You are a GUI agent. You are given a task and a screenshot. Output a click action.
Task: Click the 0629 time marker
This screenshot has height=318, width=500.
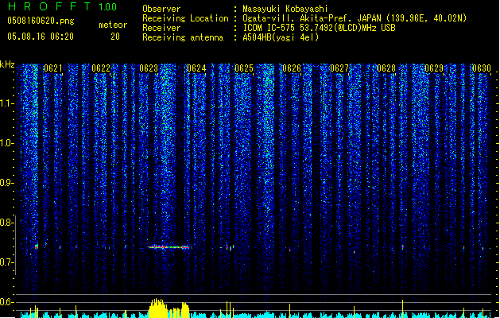click(434, 68)
